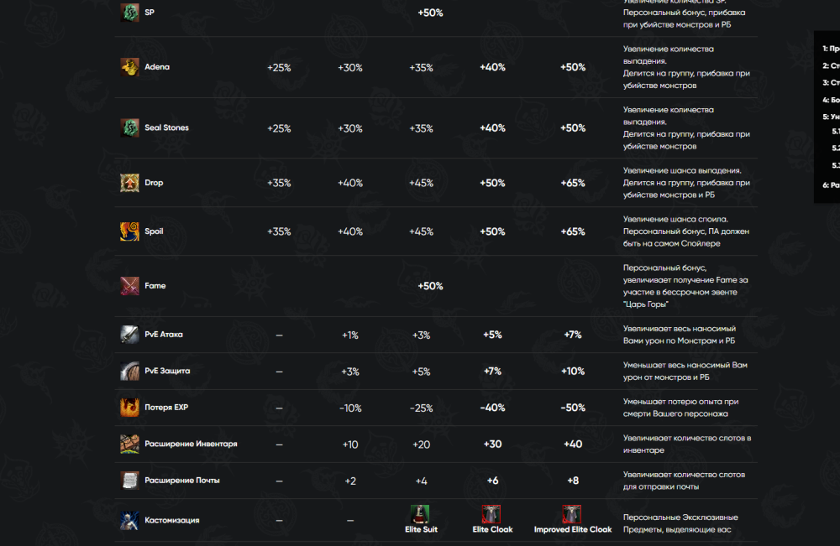
Task: Open subsection 5.2 in contents sidebar
Action: (835, 148)
